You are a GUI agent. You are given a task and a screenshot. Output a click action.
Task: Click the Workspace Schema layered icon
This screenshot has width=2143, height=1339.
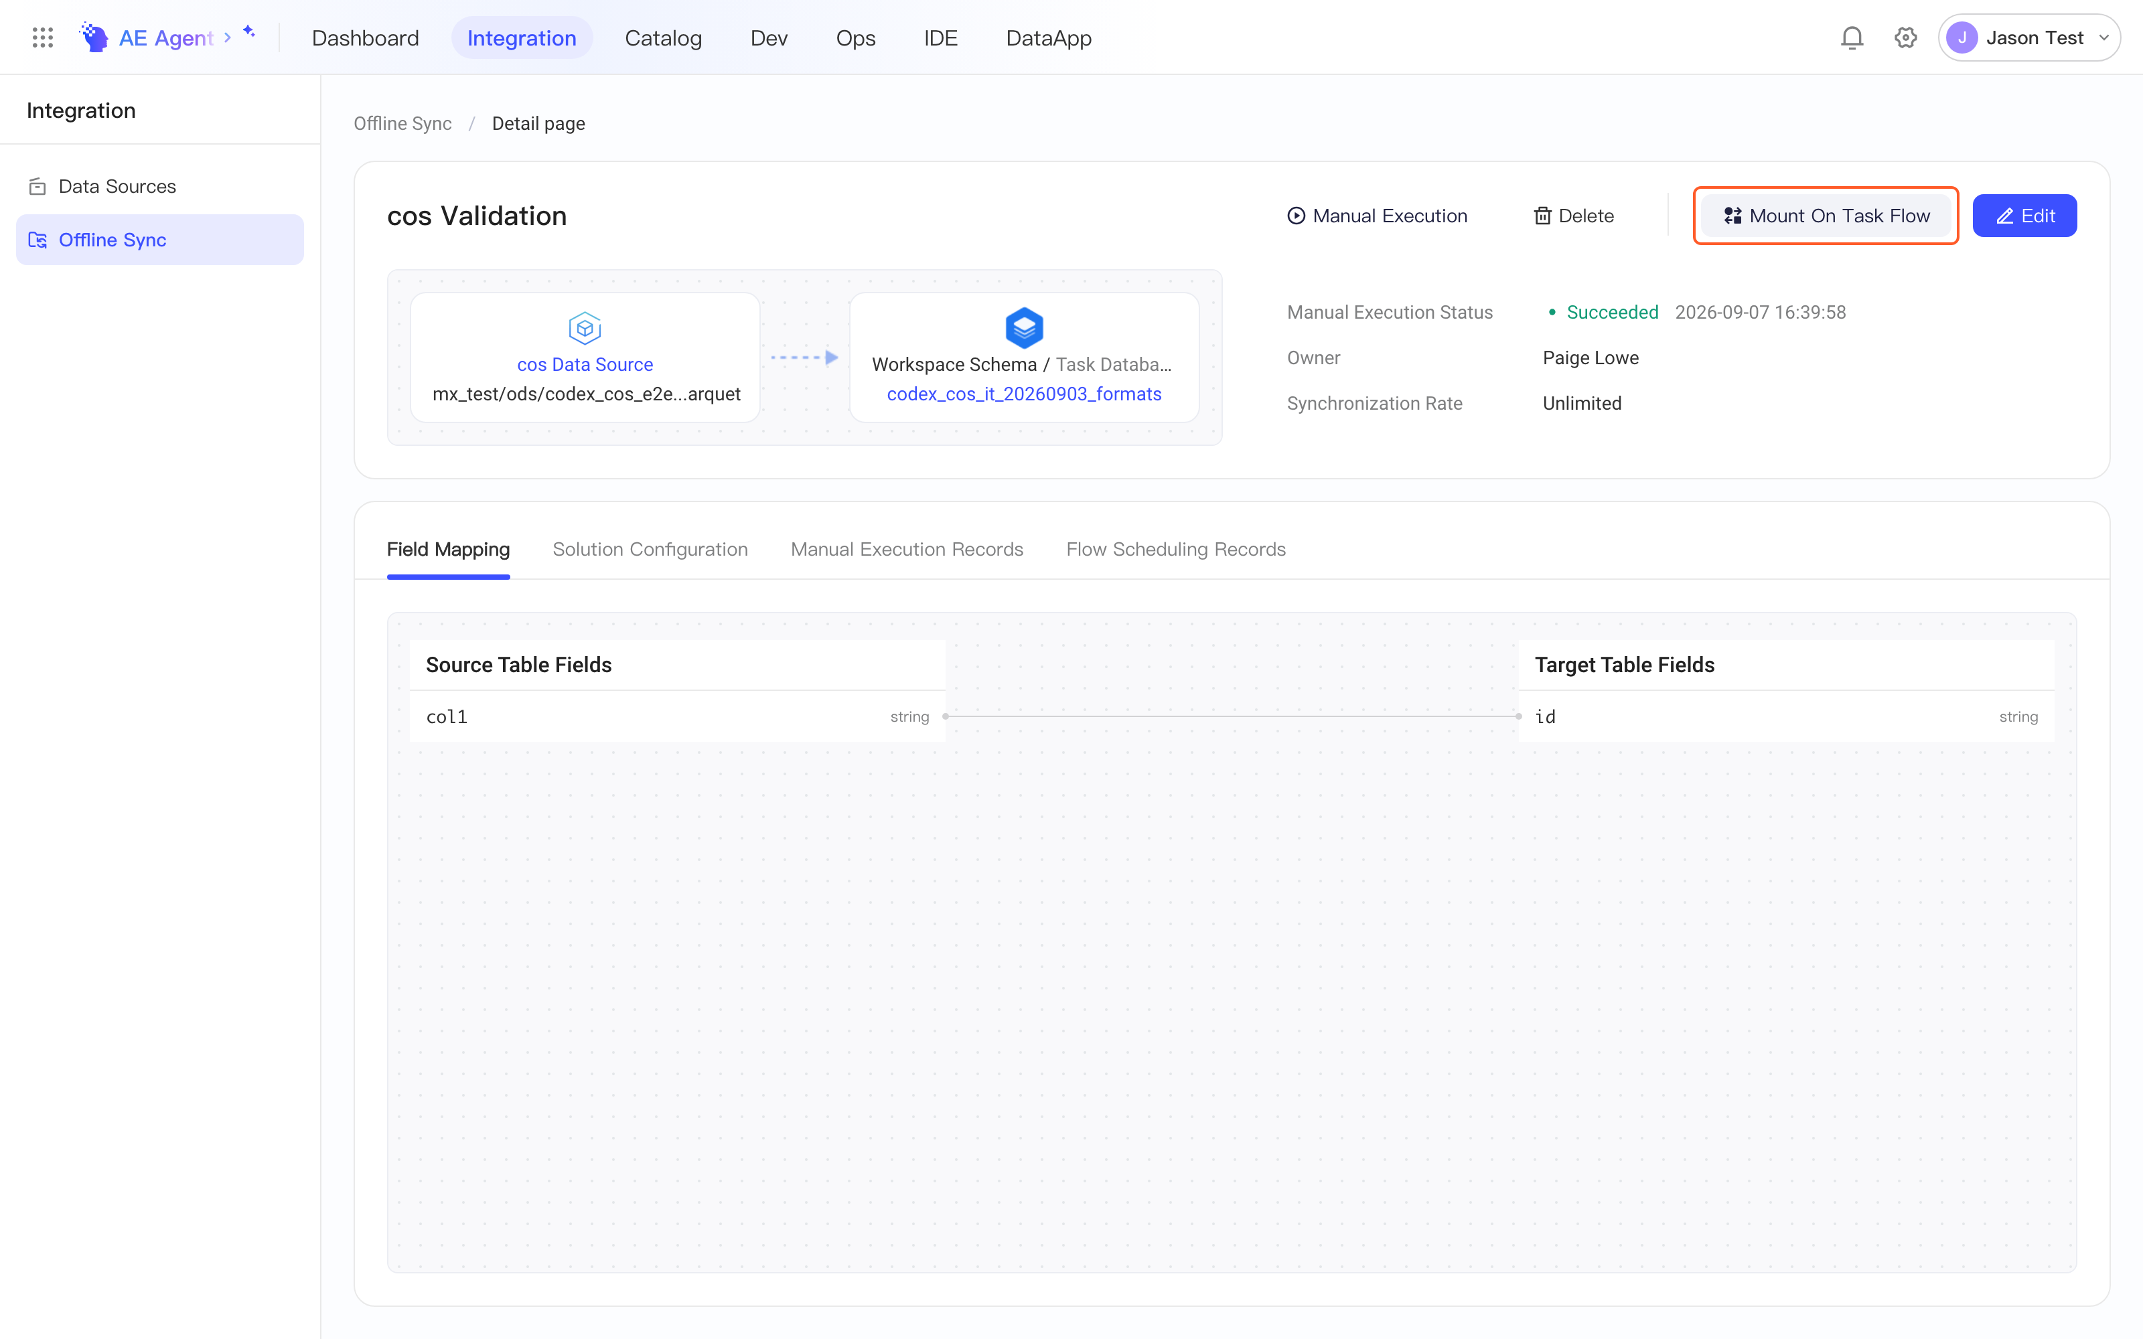click(x=1024, y=327)
